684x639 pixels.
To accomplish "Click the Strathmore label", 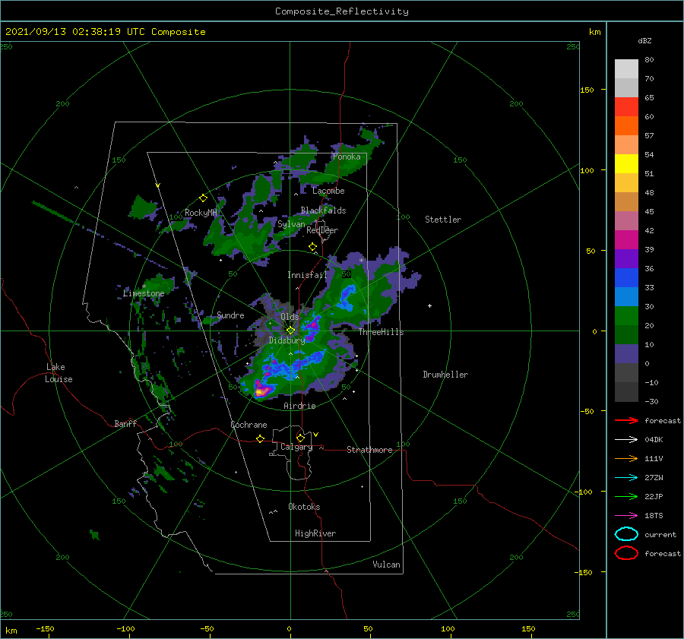I will 369,450.
